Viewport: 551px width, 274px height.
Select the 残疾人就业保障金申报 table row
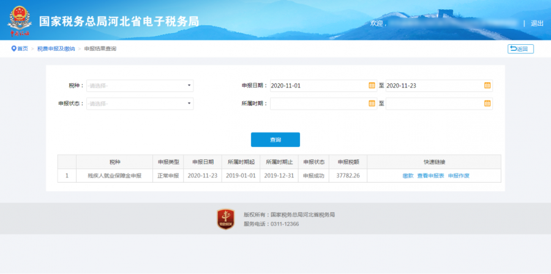pos(114,176)
